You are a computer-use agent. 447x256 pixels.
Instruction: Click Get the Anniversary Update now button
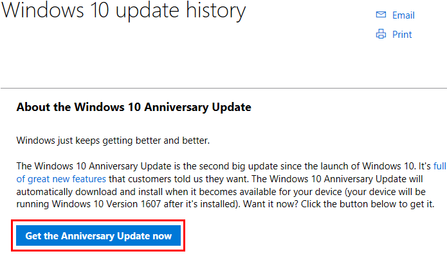[98, 235]
